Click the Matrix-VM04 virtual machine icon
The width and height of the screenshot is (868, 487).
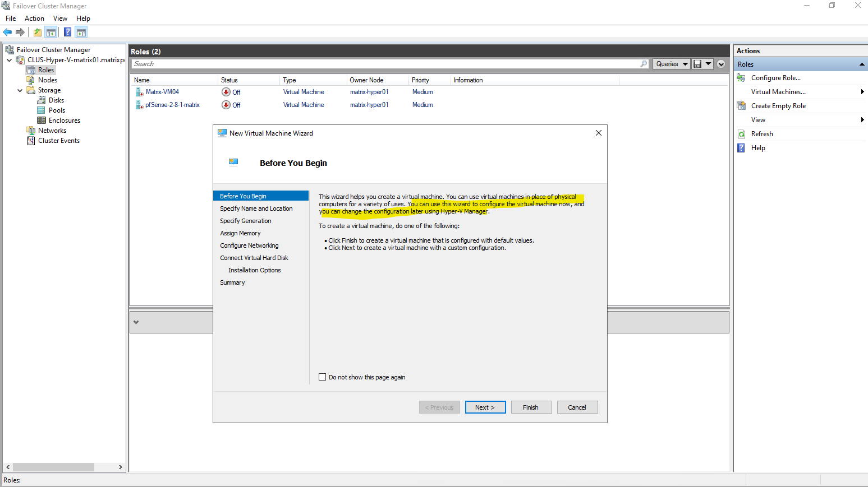click(x=139, y=92)
